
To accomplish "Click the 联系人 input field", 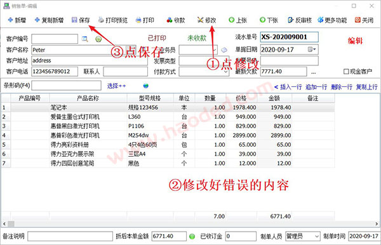I will (125, 71).
